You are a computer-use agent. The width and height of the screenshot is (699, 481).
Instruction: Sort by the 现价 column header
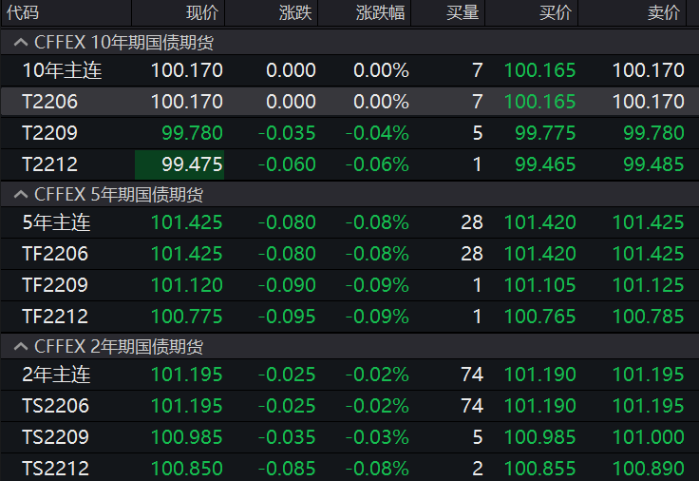pos(201,13)
